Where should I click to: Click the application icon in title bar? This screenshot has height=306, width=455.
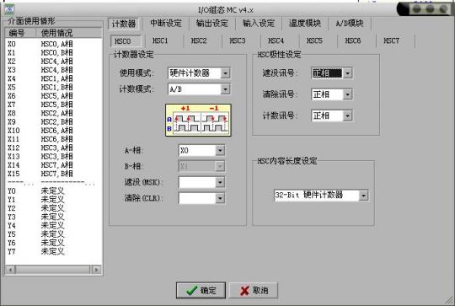point(9,9)
